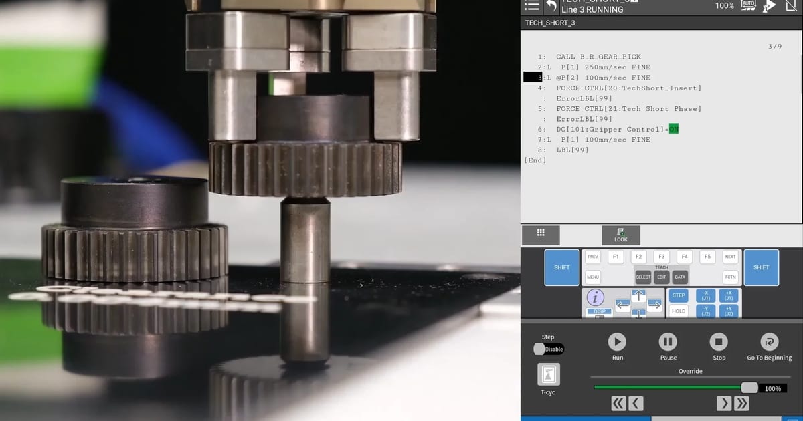Click the crossed-out square icon

pos(790,5)
